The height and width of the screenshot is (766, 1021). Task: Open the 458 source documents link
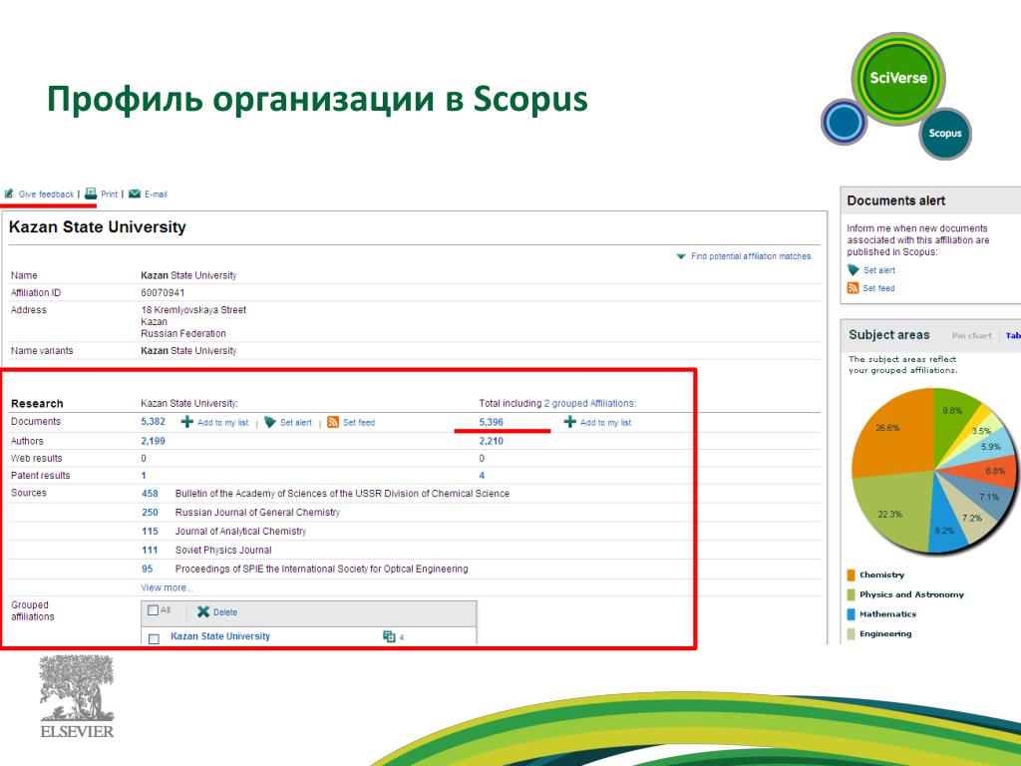(150, 494)
